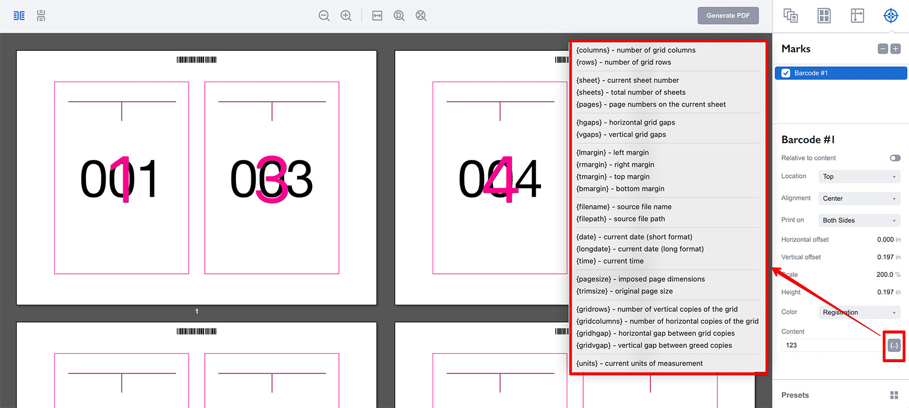Insert the {sheets} total sheets variable
The width and height of the screenshot is (909, 408).
click(x=631, y=92)
